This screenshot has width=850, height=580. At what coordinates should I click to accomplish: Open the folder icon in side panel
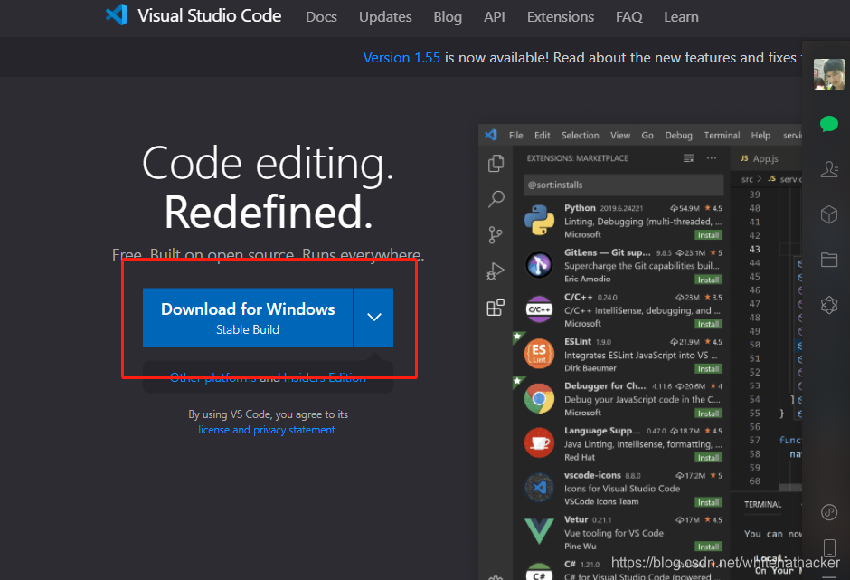click(829, 260)
